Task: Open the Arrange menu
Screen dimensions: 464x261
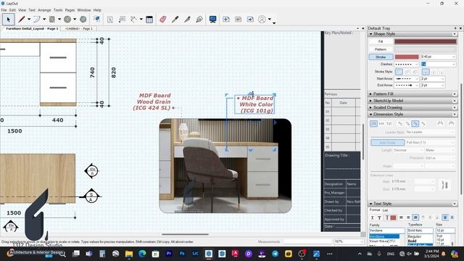Action: click(x=44, y=10)
